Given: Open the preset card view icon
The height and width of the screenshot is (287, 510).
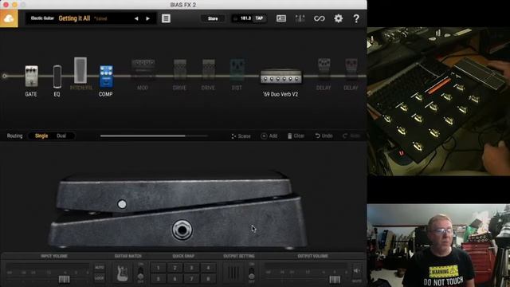Looking at the screenshot, I should (281, 18).
